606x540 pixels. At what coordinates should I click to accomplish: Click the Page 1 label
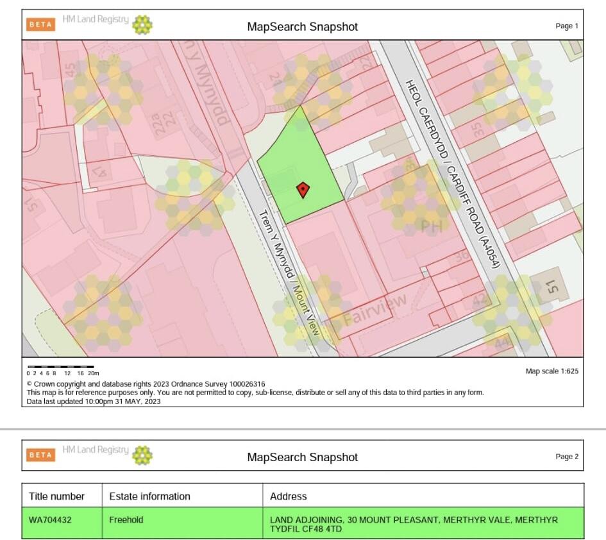pyautogui.click(x=566, y=26)
